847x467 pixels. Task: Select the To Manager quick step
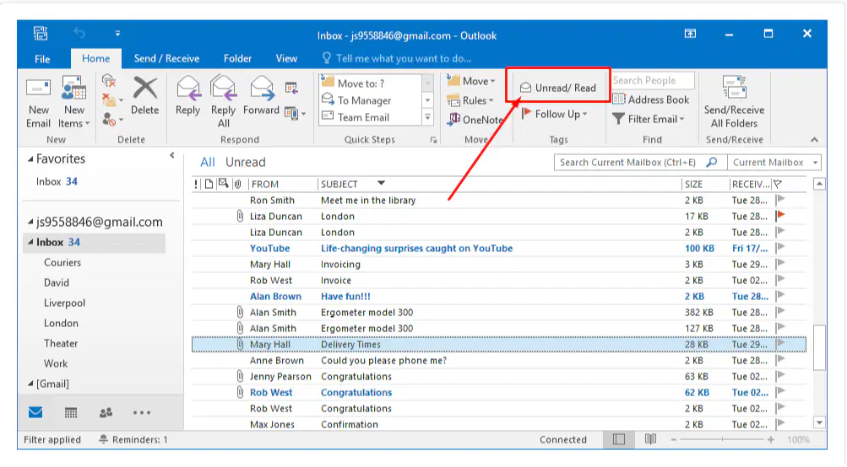coord(370,100)
